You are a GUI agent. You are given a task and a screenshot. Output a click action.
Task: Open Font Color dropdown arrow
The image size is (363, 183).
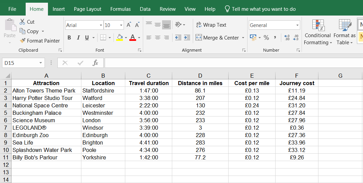pyautogui.click(x=139, y=37)
